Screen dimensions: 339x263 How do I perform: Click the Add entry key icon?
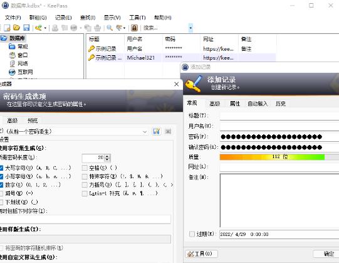click(38, 28)
